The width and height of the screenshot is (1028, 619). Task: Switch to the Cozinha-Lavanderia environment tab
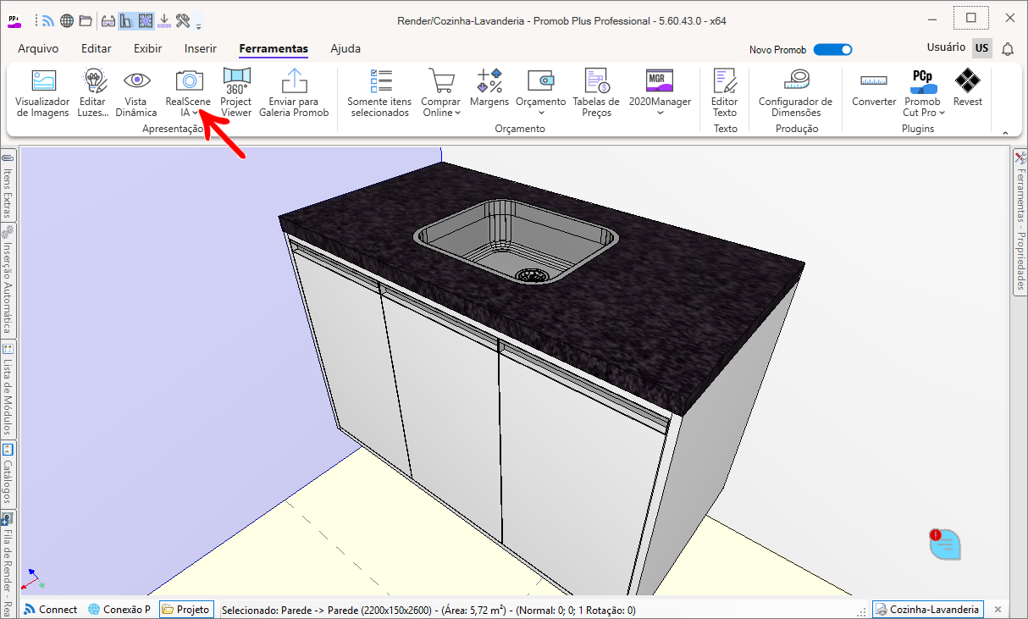[928, 610]
